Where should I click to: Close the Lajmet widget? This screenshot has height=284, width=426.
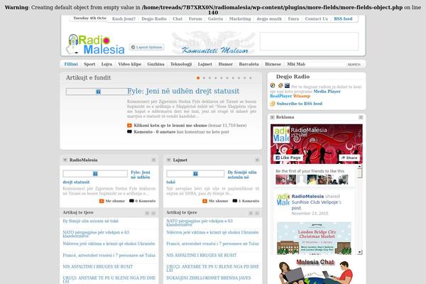coord(257,160)
